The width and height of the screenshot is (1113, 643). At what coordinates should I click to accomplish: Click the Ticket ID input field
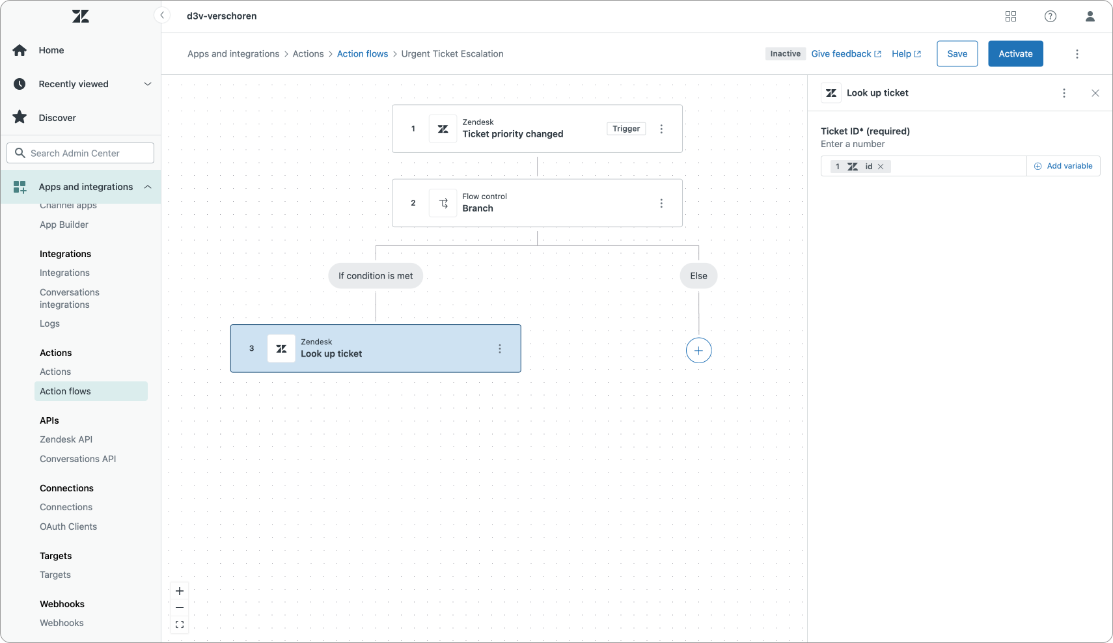coord(924,166)
